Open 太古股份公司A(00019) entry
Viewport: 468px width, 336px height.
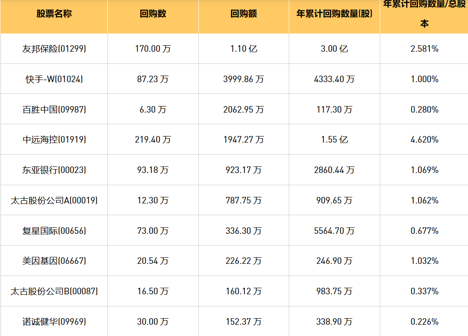54,200
